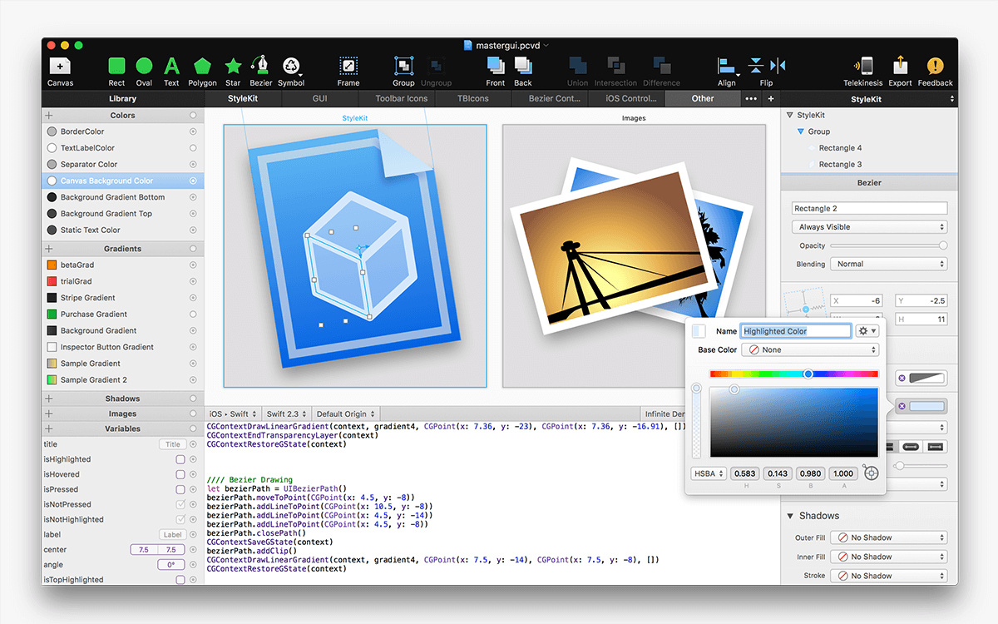Enable the isPressed checkbox
The width and height of the screenshot is (998, 624).
[180, 489]
